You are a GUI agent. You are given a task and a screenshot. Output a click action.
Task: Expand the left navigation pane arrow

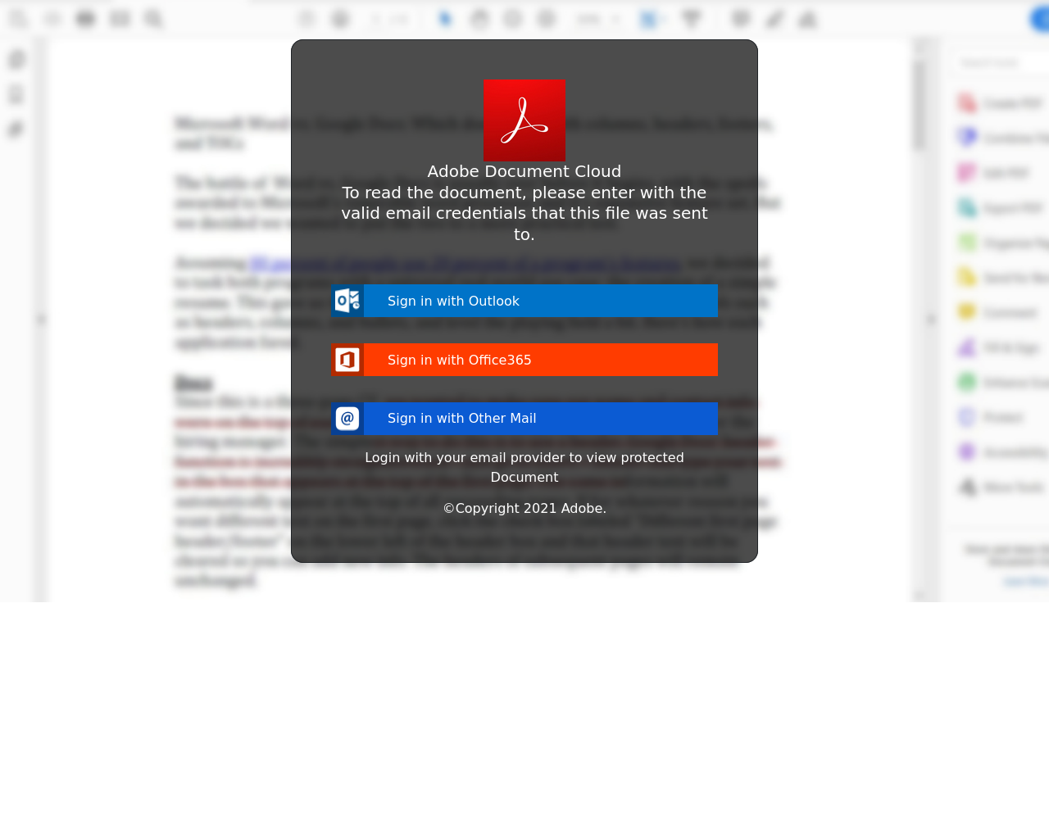[x=41, y=320]
